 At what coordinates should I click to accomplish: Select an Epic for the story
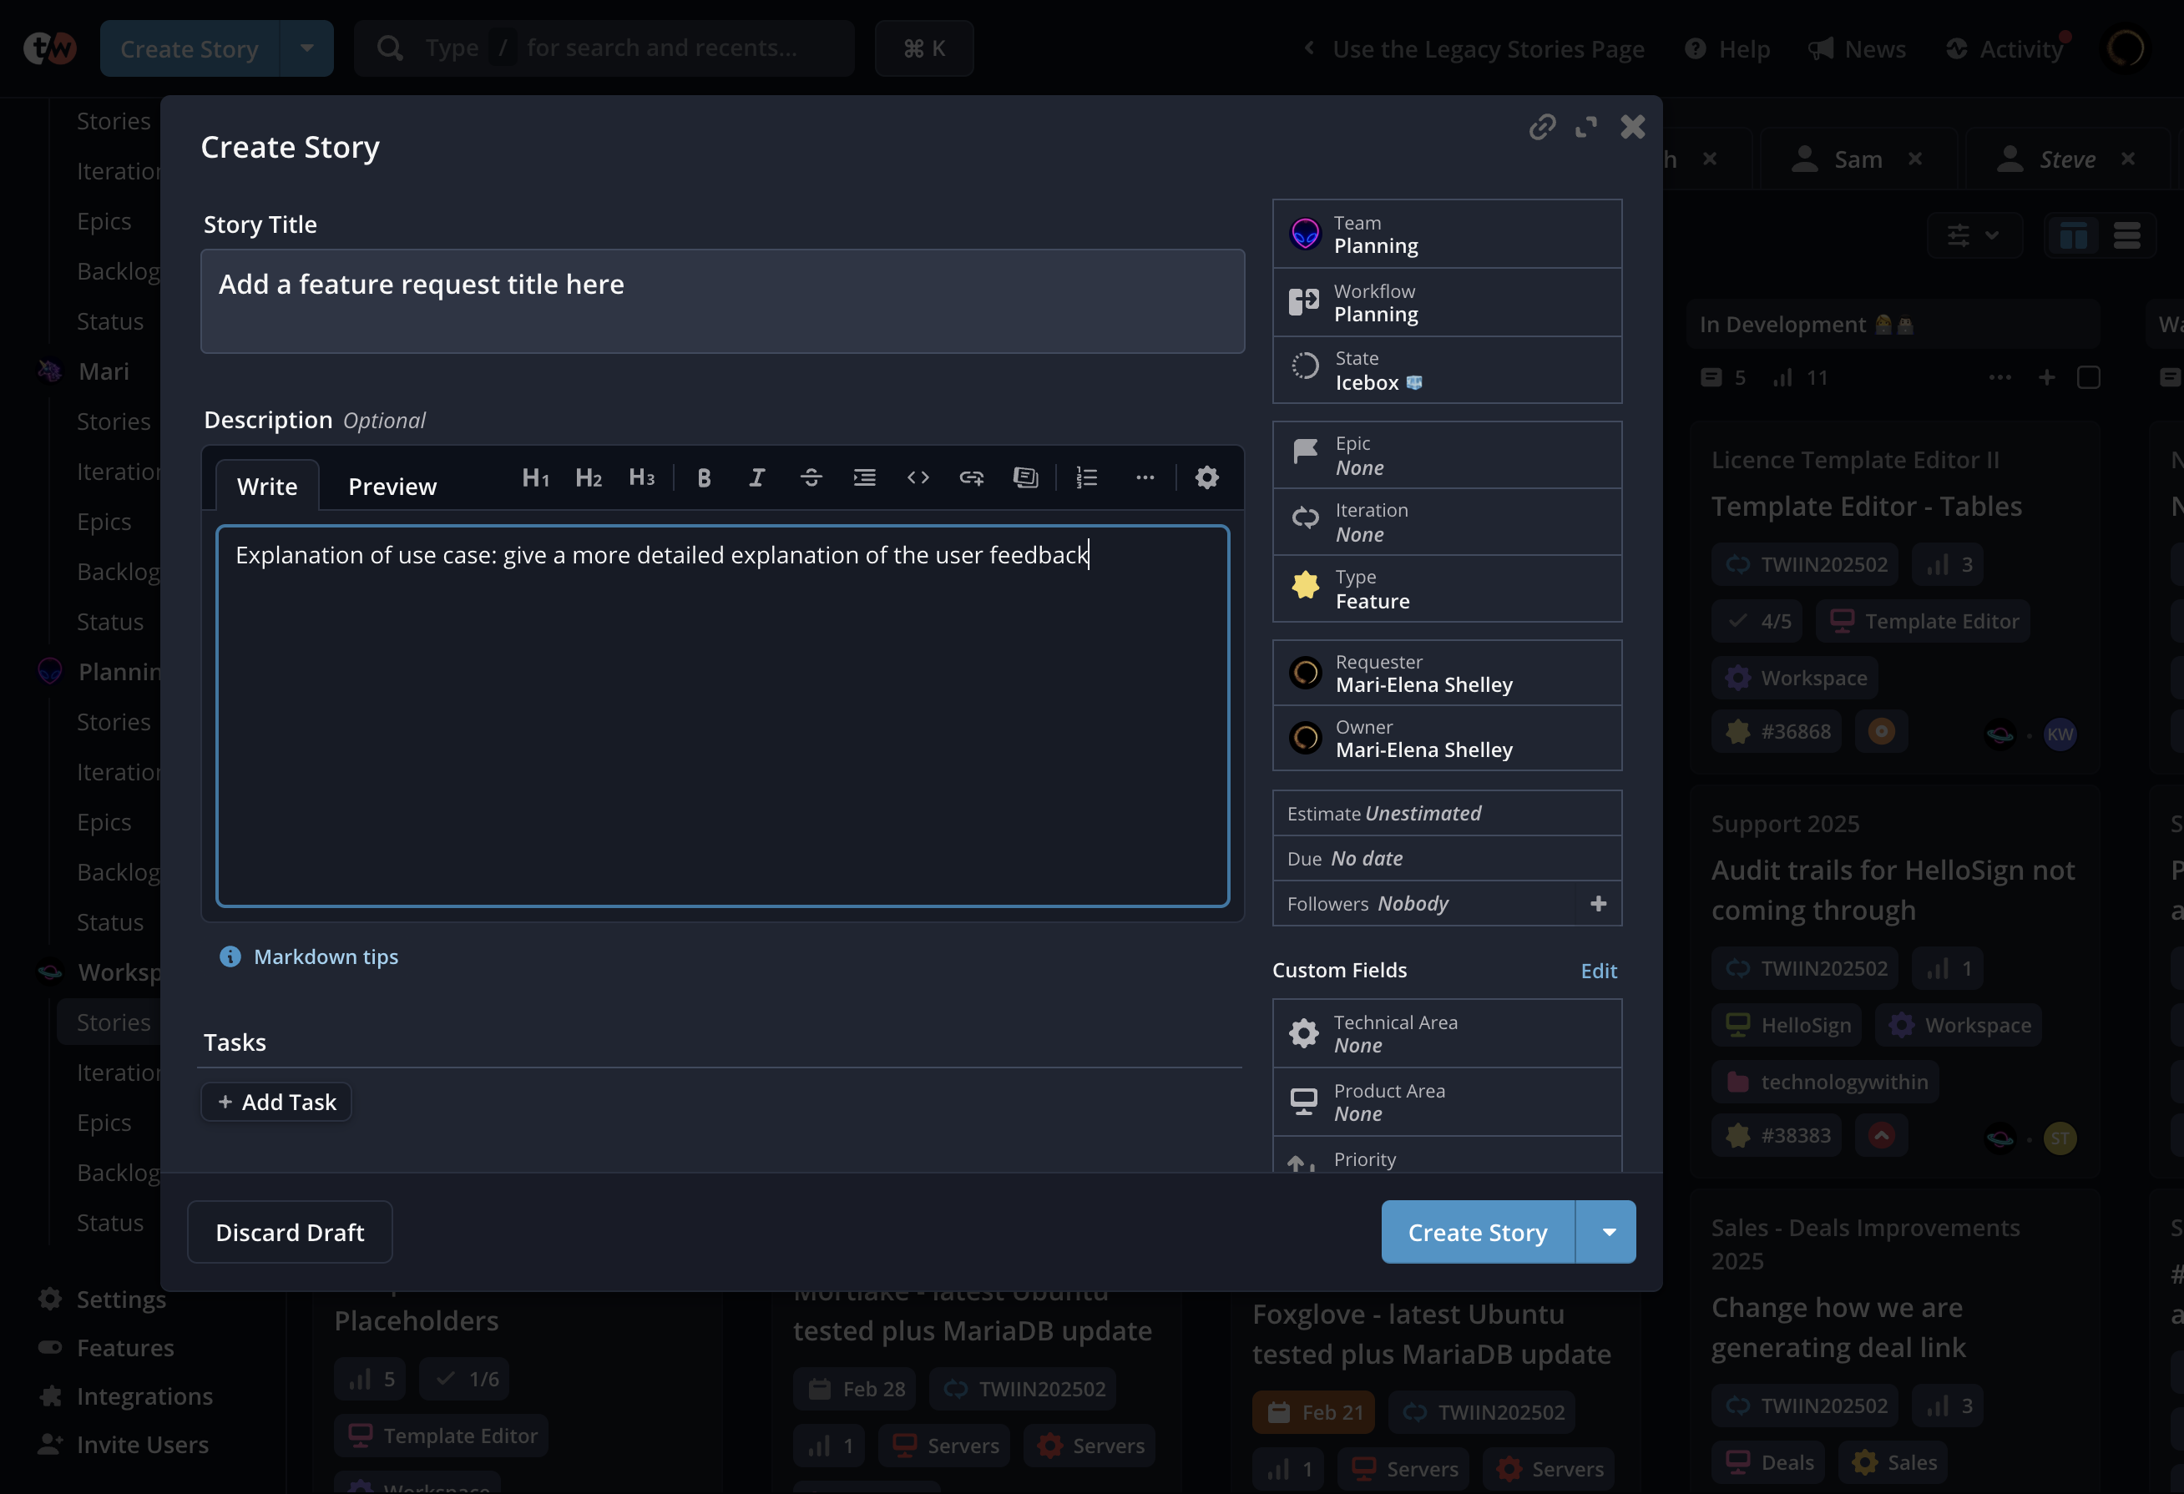(1447, 456)
